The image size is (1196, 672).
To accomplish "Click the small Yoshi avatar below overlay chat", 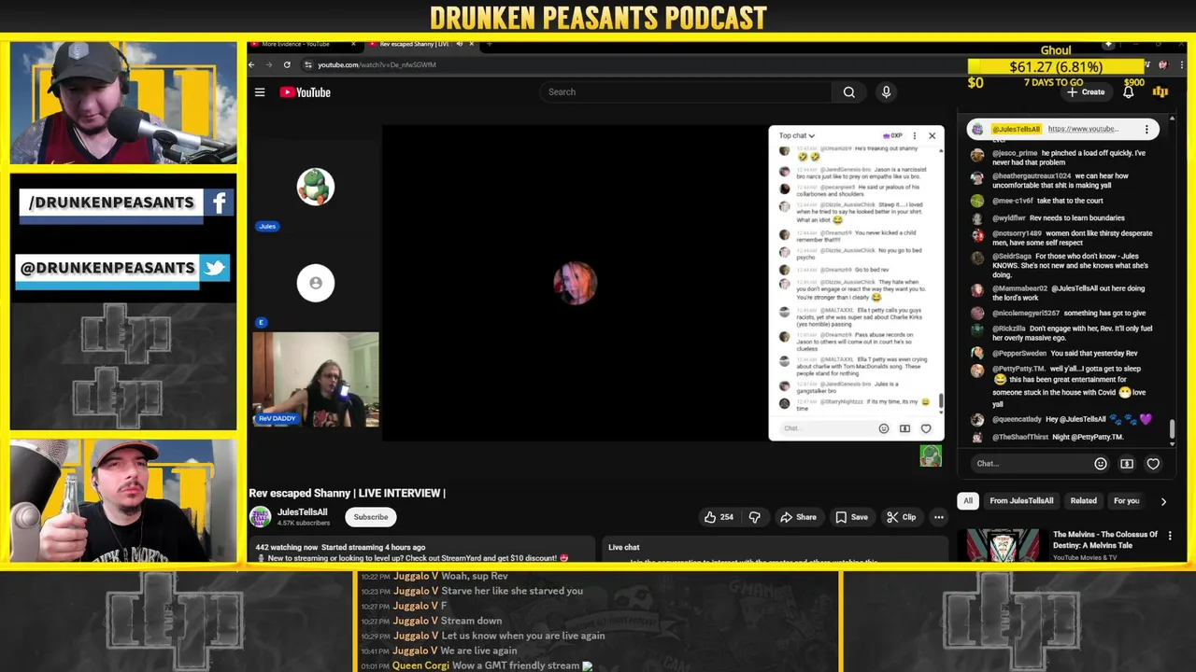I will pyautogui.click(x=931, y=455).
